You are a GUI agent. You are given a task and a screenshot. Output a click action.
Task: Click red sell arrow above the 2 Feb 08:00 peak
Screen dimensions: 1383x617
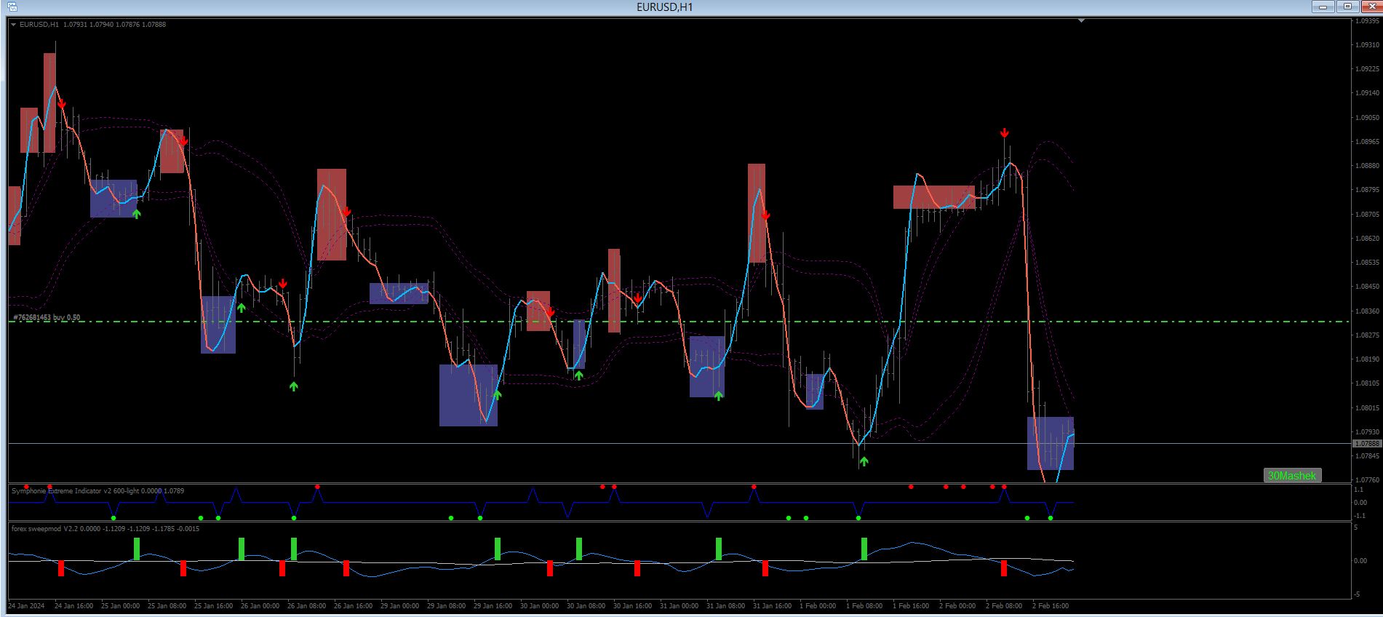click(1004, 133)
